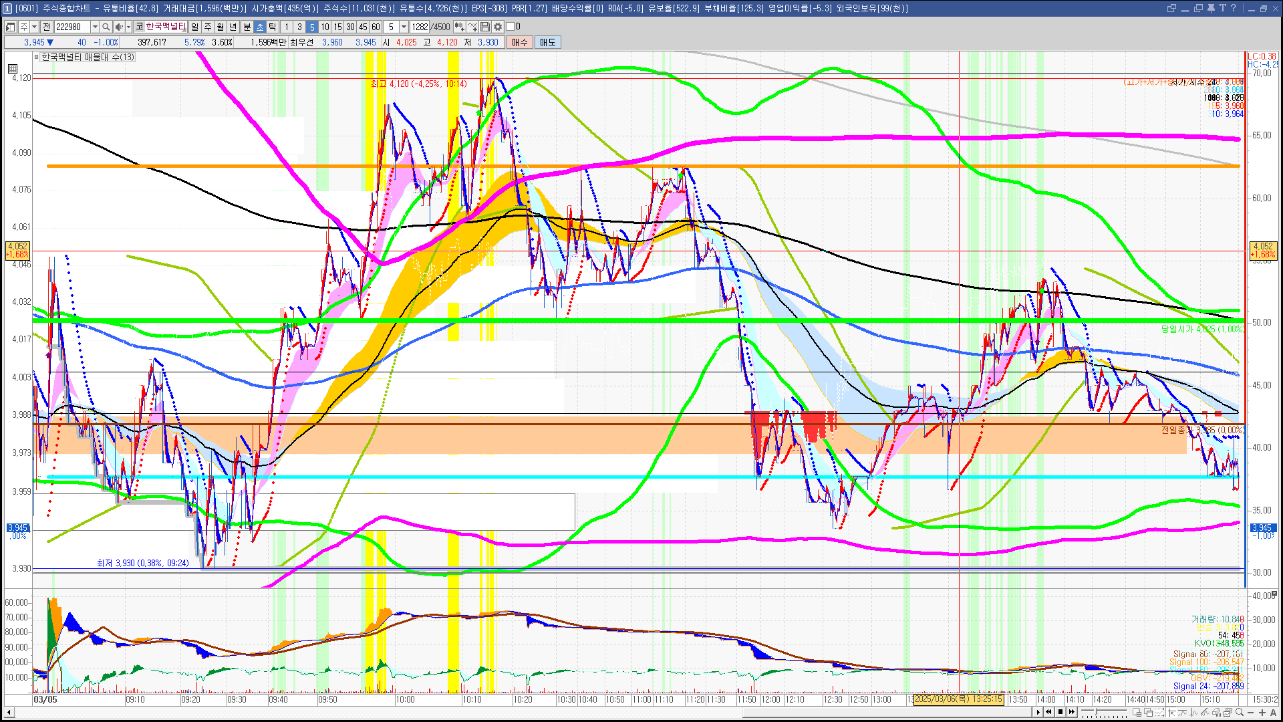
Task: Switch to the 틱 (tick) chart tab
Action: point(273,27)
